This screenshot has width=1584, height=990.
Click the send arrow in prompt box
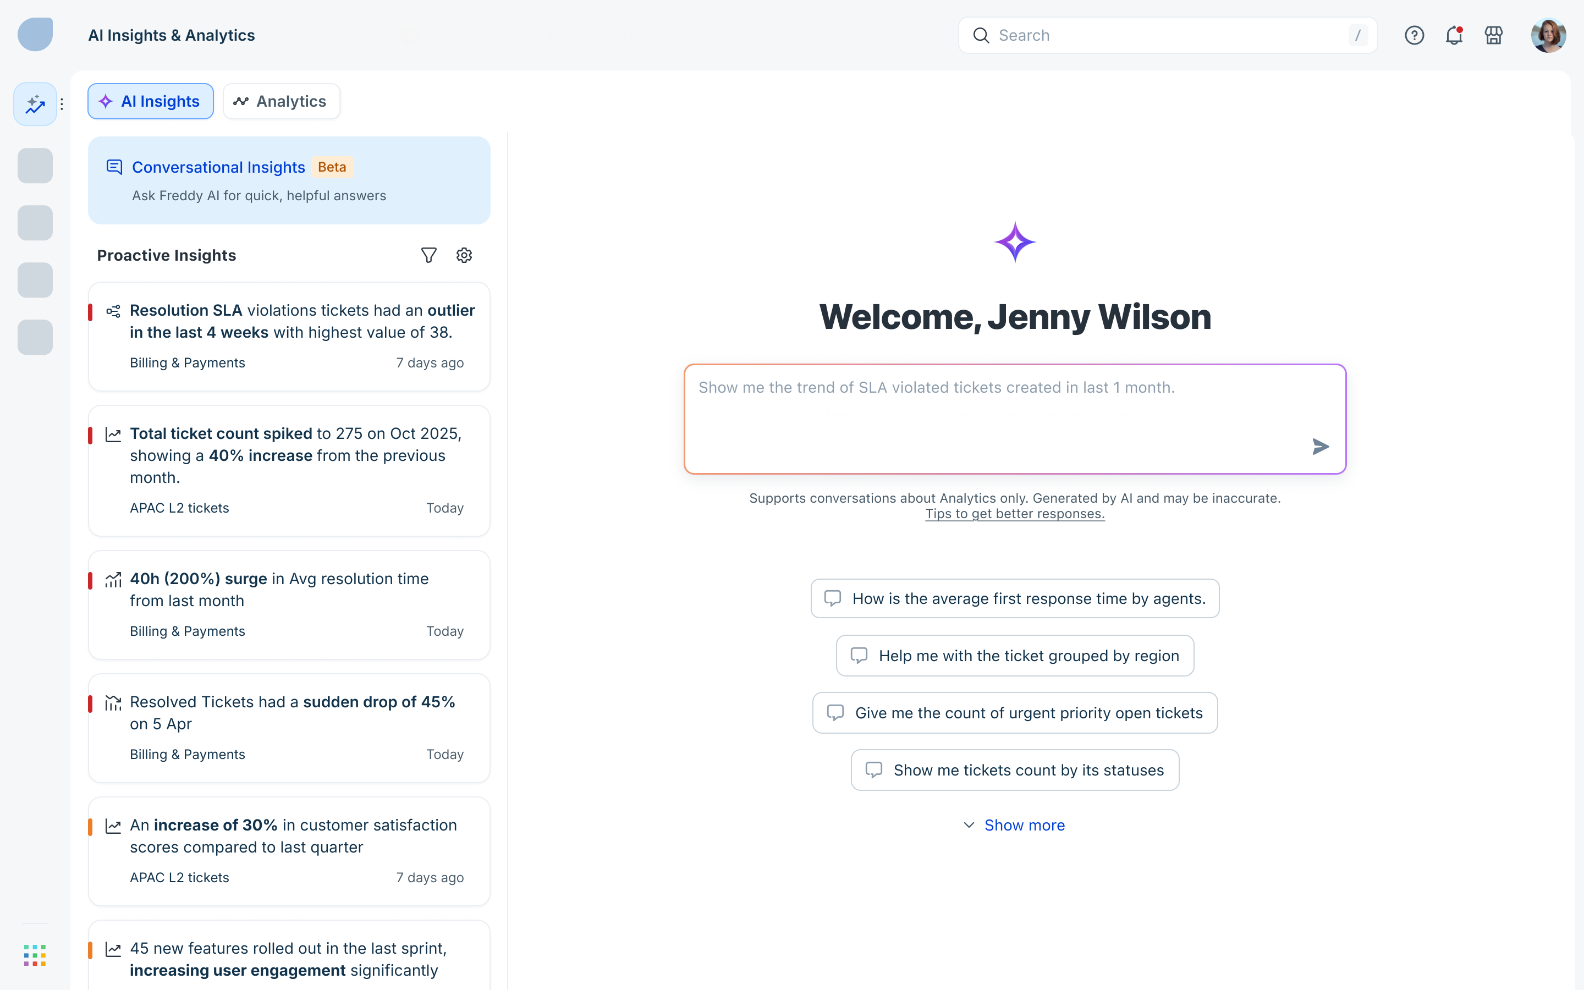(1320, 447)
